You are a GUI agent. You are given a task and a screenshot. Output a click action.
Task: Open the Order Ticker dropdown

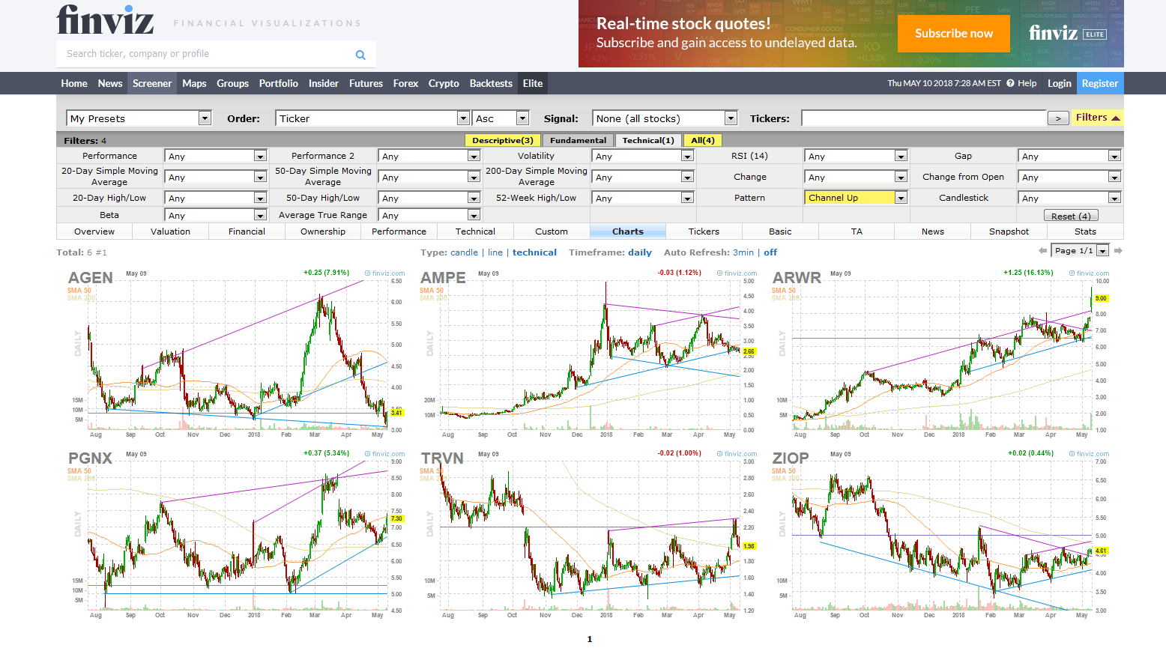372,118
